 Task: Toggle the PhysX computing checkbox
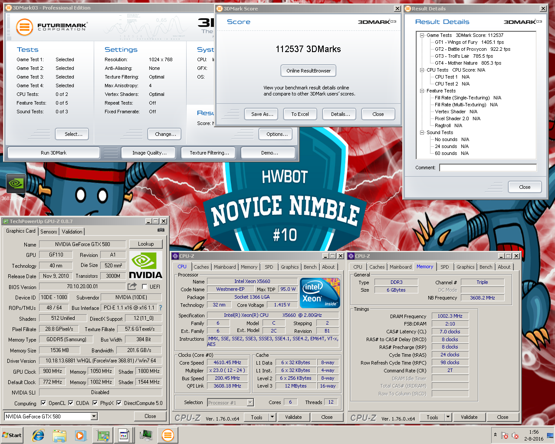coord(95,403)
